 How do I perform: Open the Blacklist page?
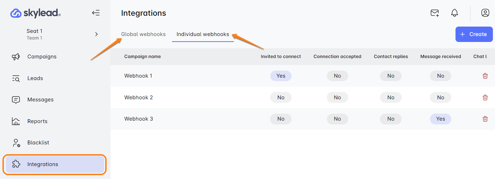tap(38, 143)
